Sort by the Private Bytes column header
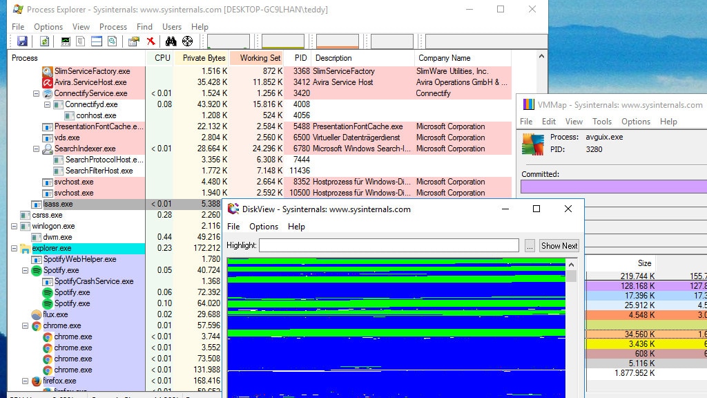This screenshot has width=707, height=398. tap(201, 58)
